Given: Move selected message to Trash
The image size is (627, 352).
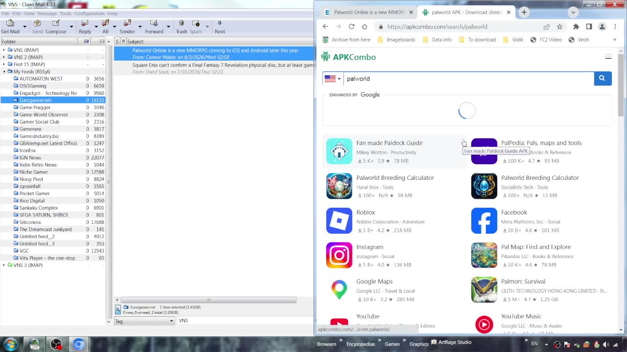Looking at the screenshot, I should click(182, 26).
